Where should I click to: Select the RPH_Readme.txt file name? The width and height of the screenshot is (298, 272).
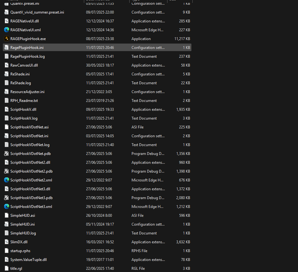point(24,100)
